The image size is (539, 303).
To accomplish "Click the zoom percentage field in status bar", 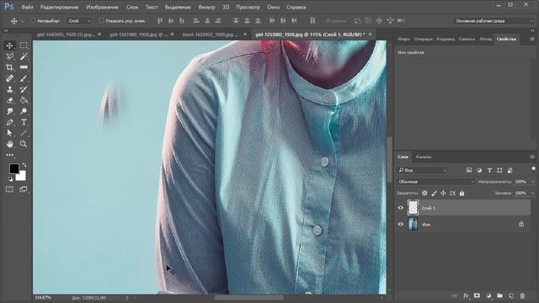I will tap(43, 297).
